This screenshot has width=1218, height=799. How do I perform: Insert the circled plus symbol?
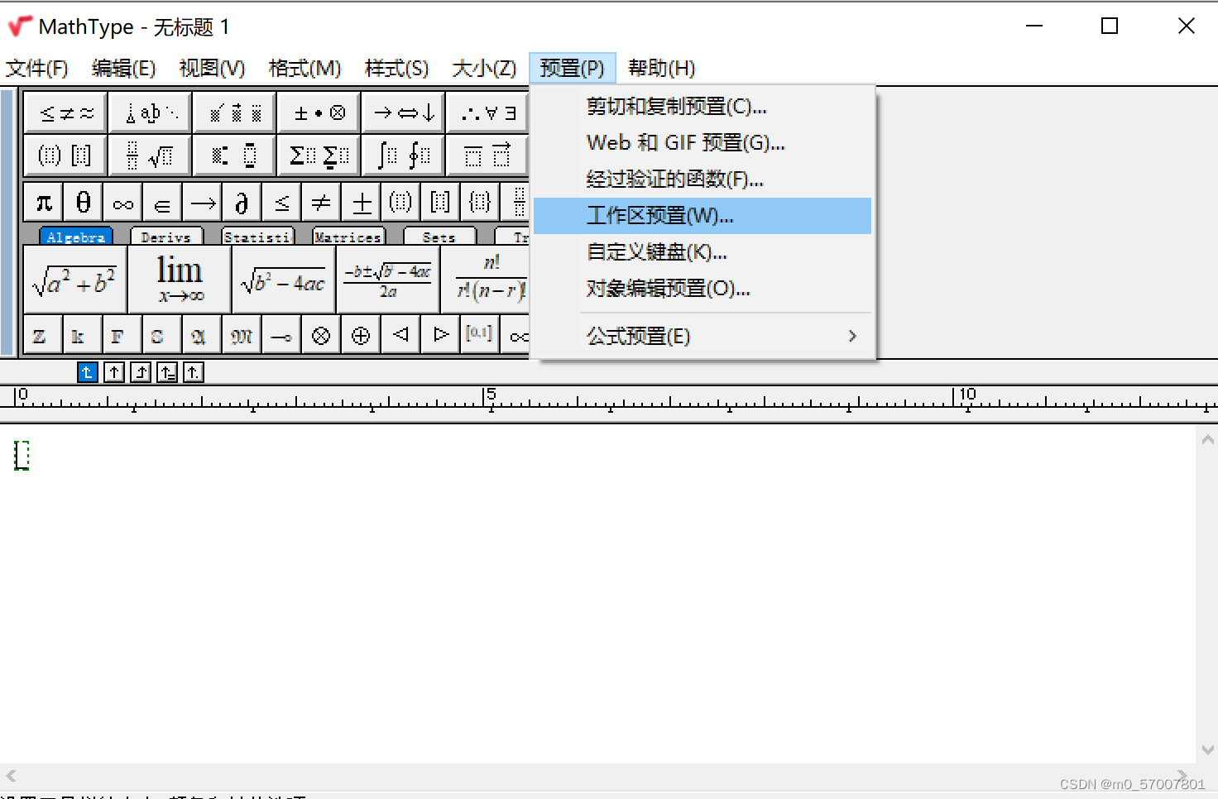pos(361,335)
